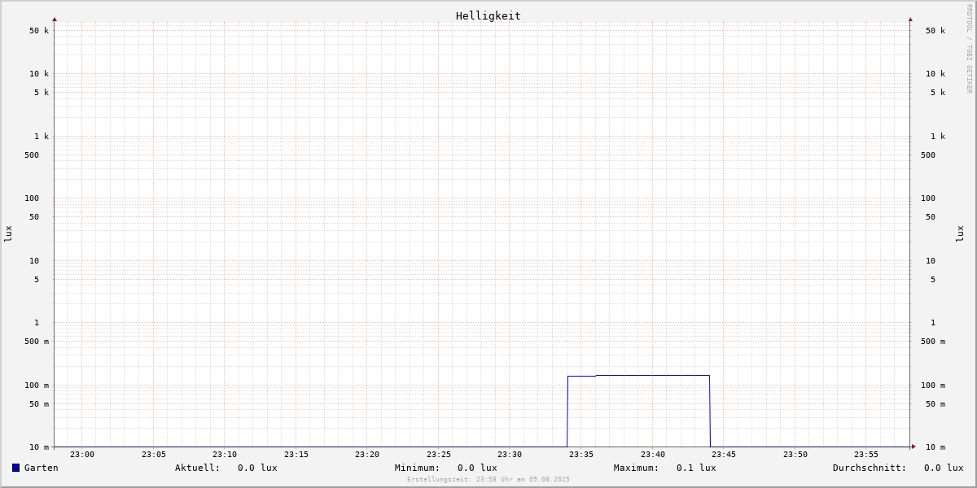Click the 5 k label on left axis
Screen dimensions: 977x488
click(x=42, y=93)
